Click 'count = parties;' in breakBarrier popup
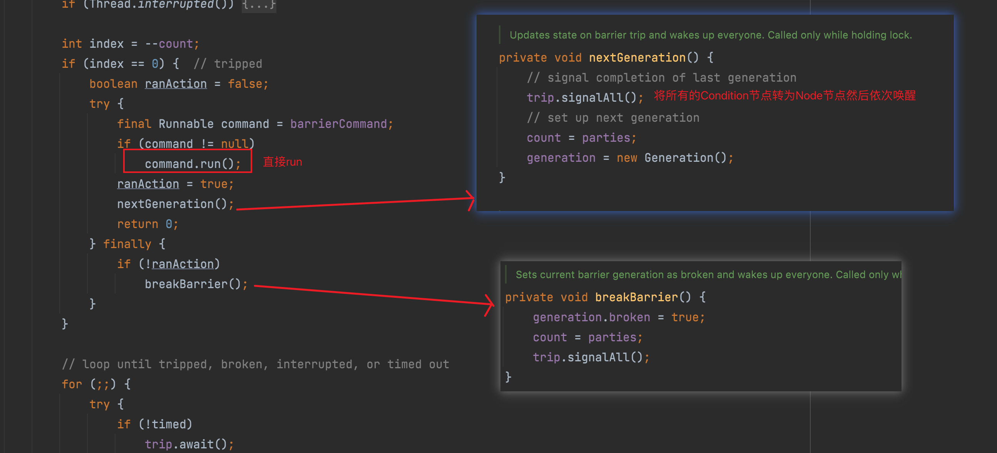Image resolution: width=997 pixels, height=453 pixels. [587, 337]
